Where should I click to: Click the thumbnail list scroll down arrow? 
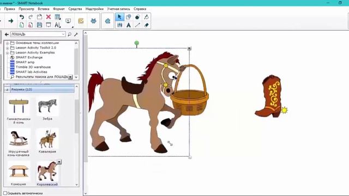[x=76, y=185]
